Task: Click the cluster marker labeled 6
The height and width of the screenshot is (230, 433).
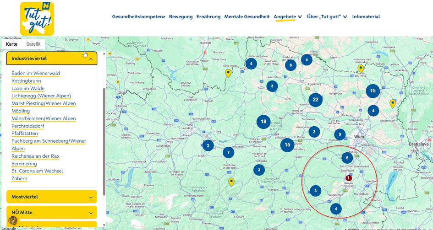Action: [347, 158]
